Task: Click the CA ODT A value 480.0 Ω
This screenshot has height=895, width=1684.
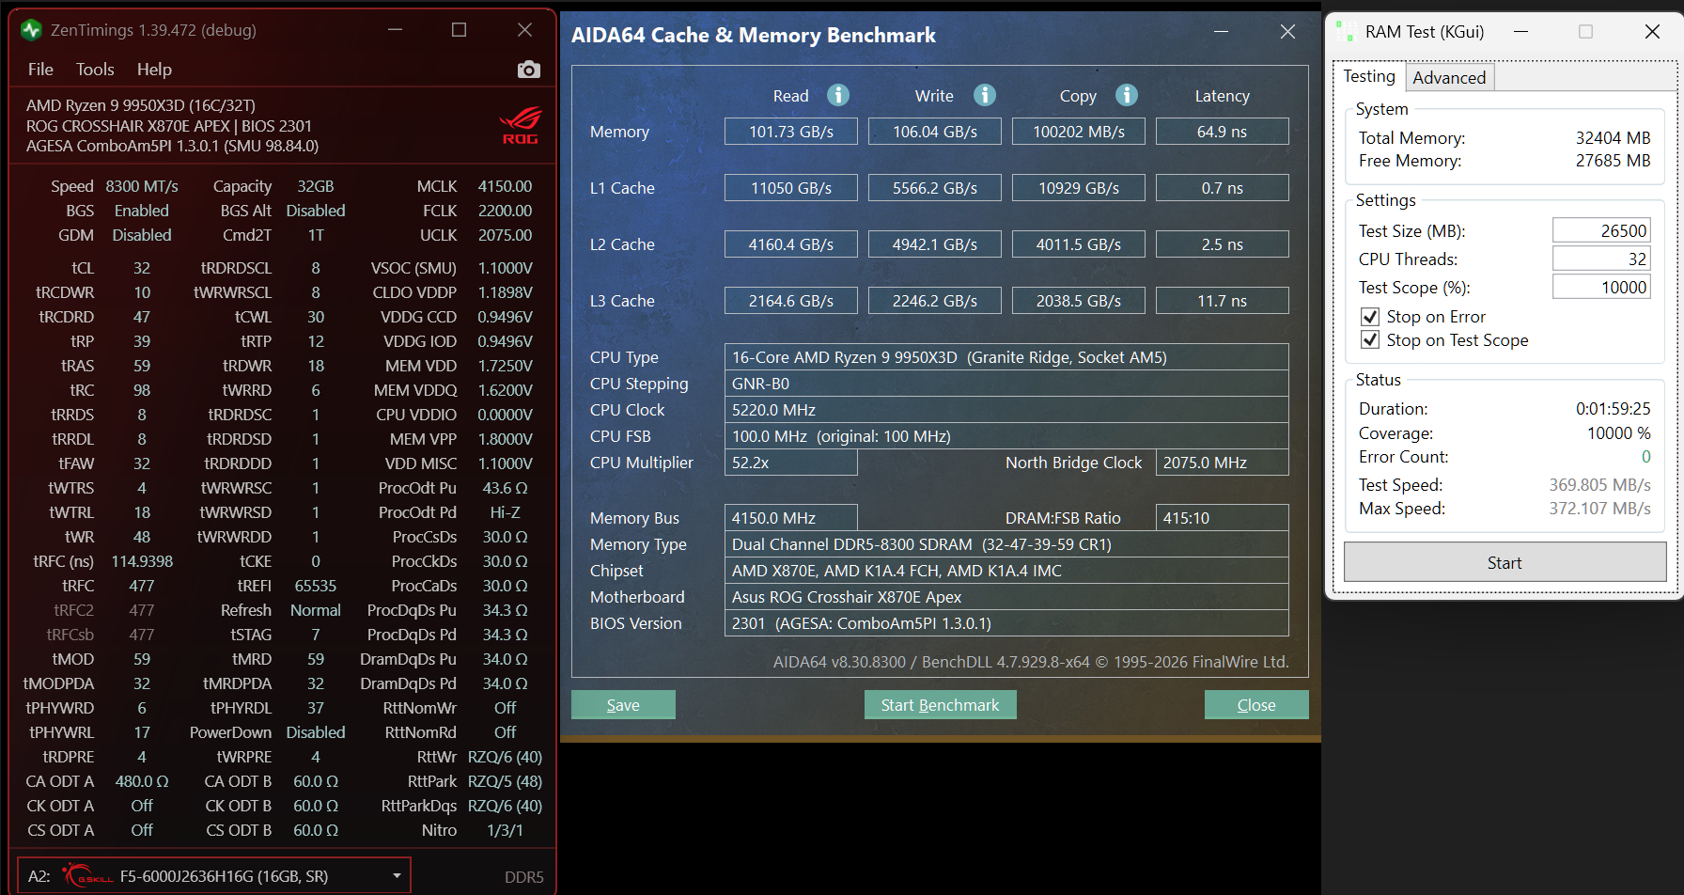Action: tap(142, 781)
